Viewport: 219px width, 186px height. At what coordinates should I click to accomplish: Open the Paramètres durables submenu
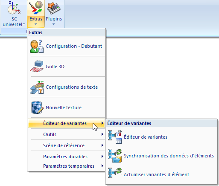point(67,157)
